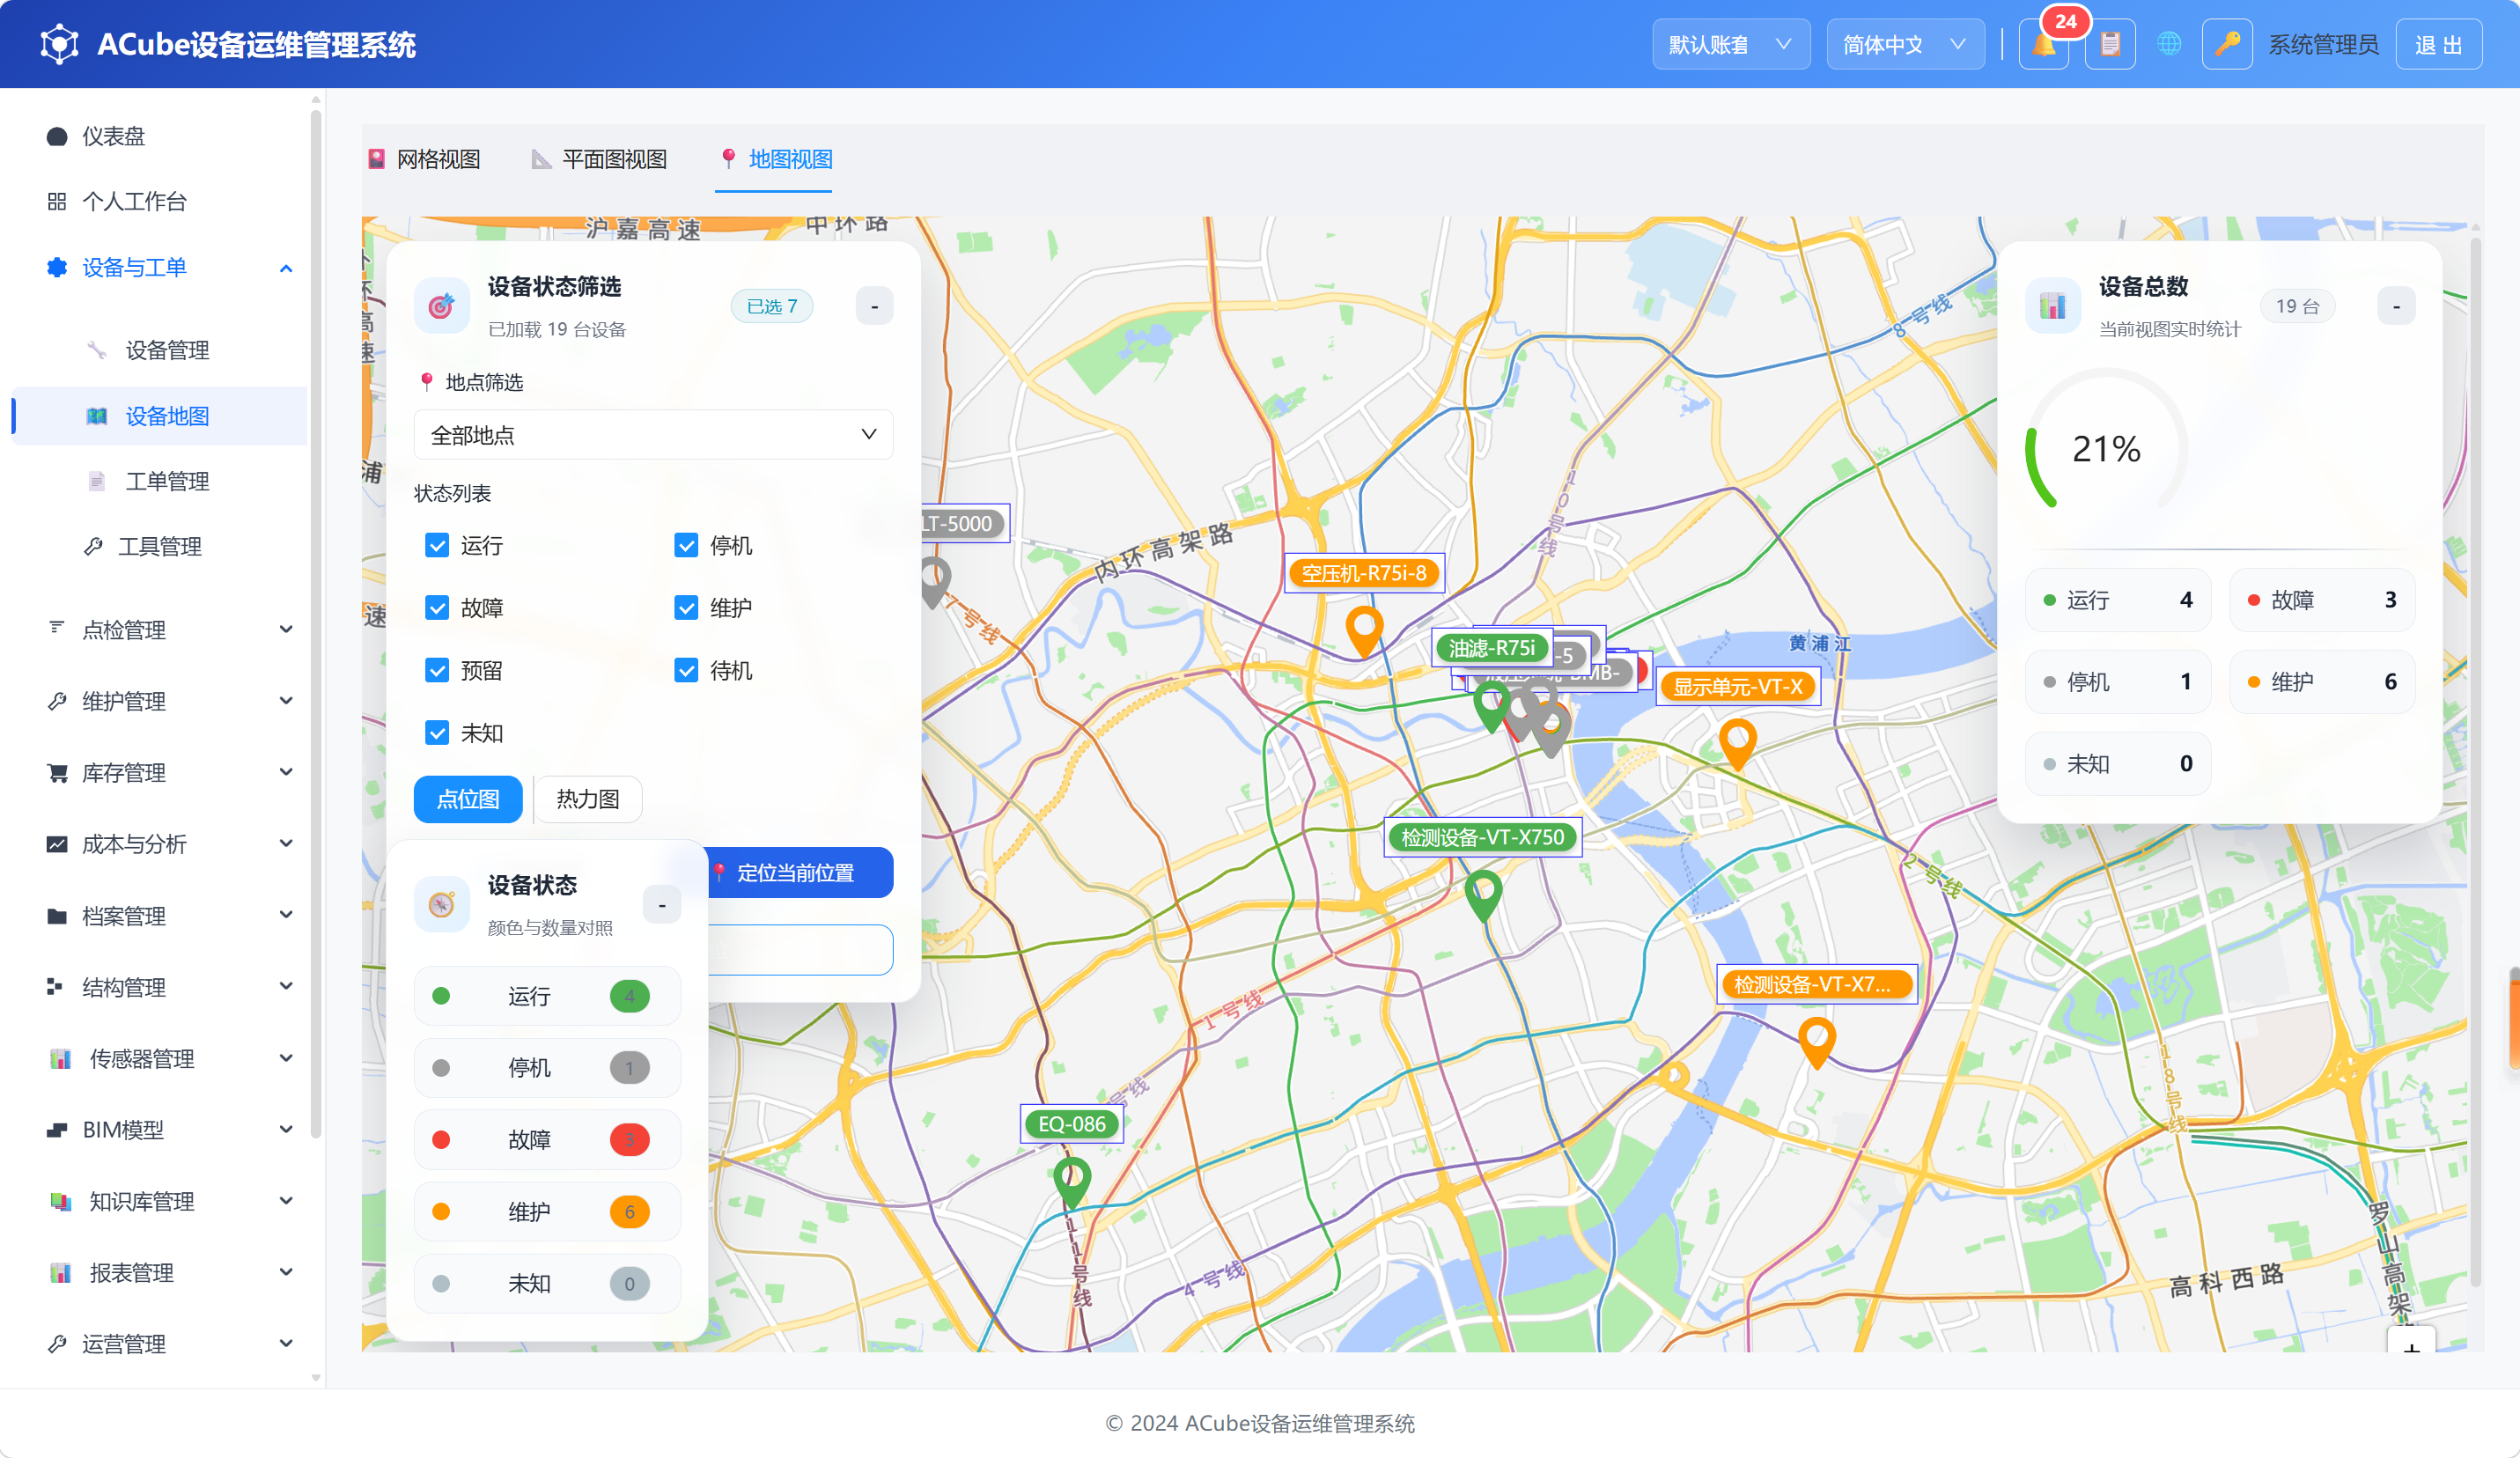Viewport: 2520px width, 1458px height.
Task: Uncheck the 停机 status checkbox
Action: click(x=685, y=545)
